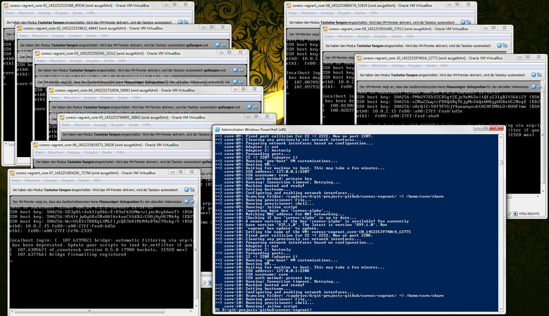Suppress Tastatur fangen notice in core-10 window
This screenshot has width=549, height=316.
[539, 75]
